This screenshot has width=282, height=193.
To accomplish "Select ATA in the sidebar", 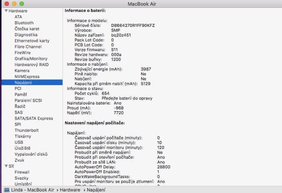I will click(18, 17).
